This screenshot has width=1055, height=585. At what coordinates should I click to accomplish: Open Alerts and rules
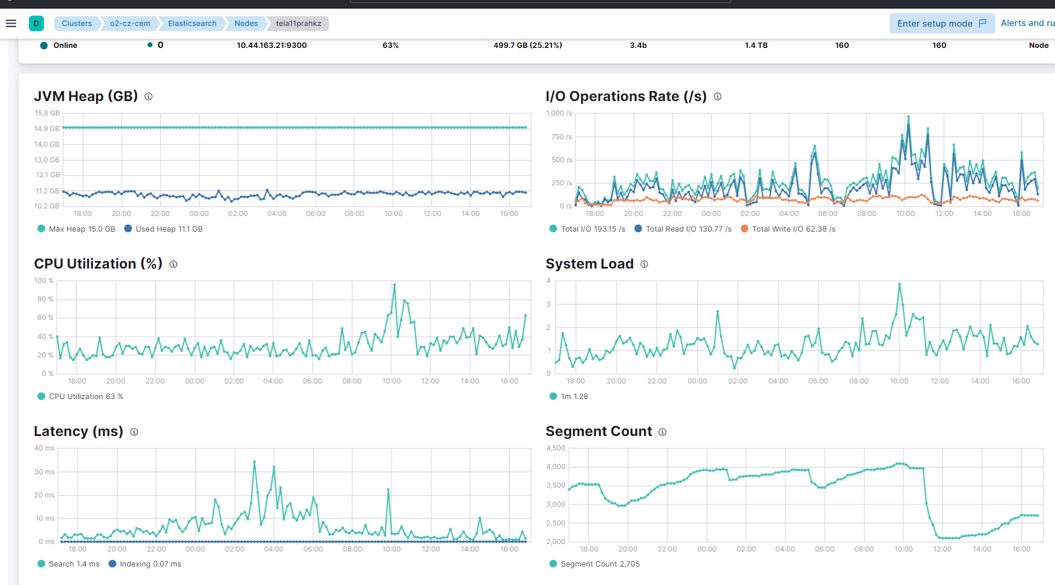click(x=1028, y=23)
